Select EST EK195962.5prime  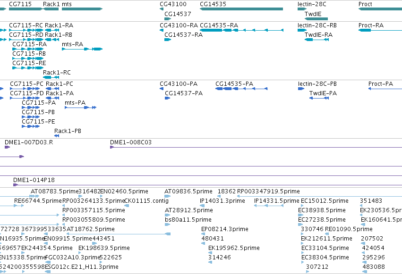(234, 249)
